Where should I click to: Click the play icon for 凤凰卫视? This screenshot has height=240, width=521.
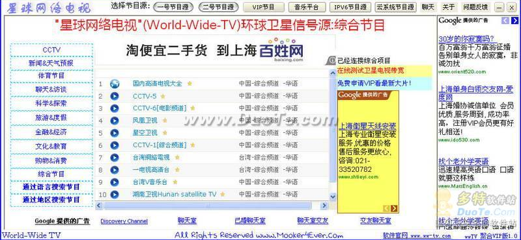[115, 121]
